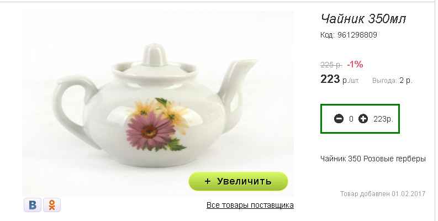Click the red -1% discount label
The height and width of the screenshot is (221, 438).
(355, 65)
